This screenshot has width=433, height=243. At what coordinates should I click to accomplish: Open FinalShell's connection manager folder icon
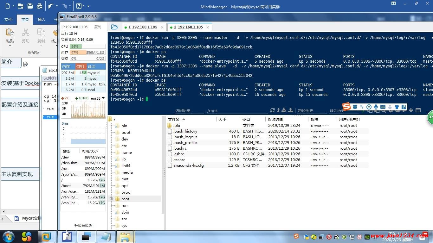(114, 27)
